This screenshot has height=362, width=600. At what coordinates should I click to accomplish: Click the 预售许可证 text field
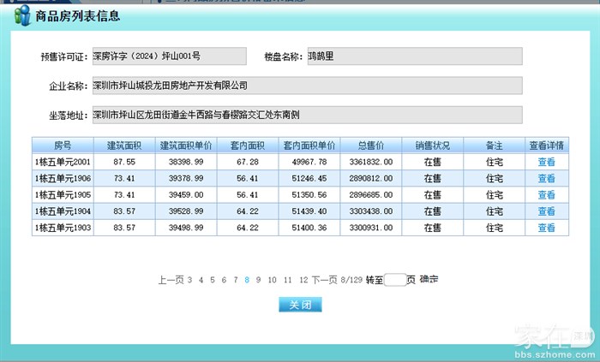[169, 56]
